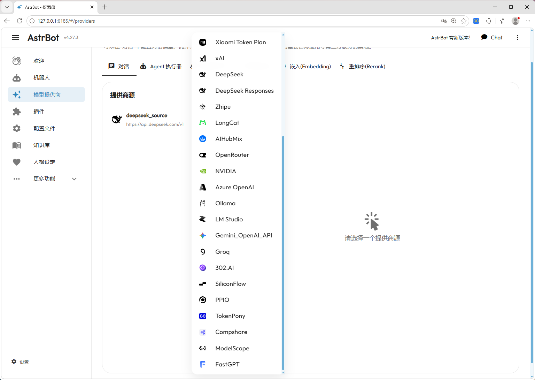Open the browser tab list dropdown
The height and width of the screenshot is (380, 535).
point(7,7)
